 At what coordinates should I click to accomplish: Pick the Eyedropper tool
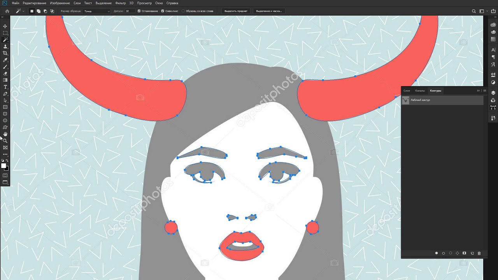click(x=5, y=60)
